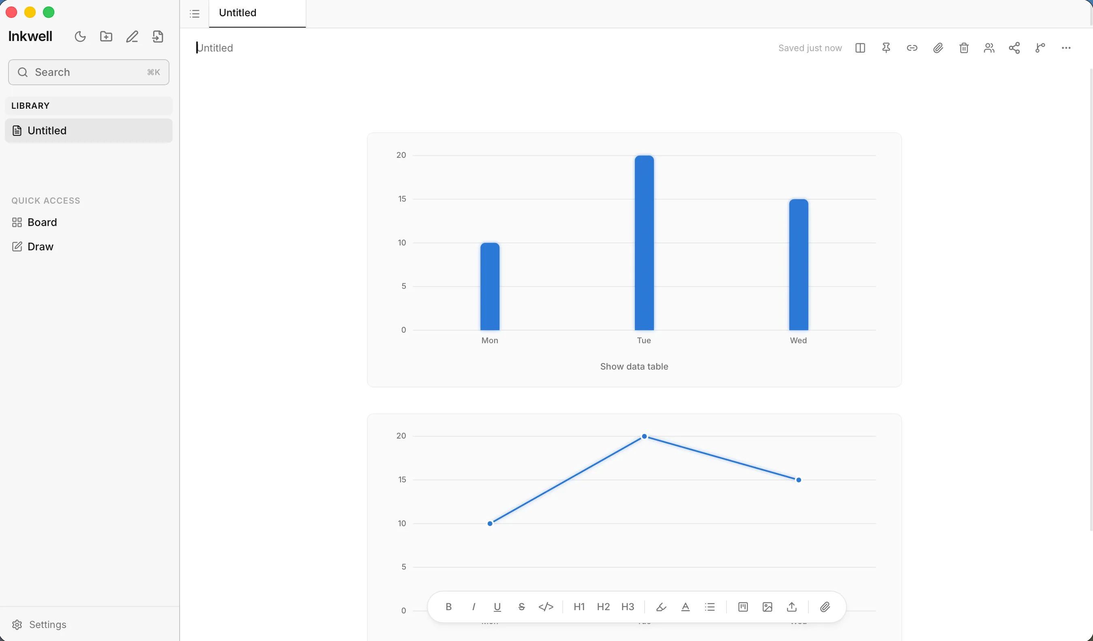This screenshot has height=641, width=1093.
Task: Click Show data table under the bar chart
Action: click(634, 367)
